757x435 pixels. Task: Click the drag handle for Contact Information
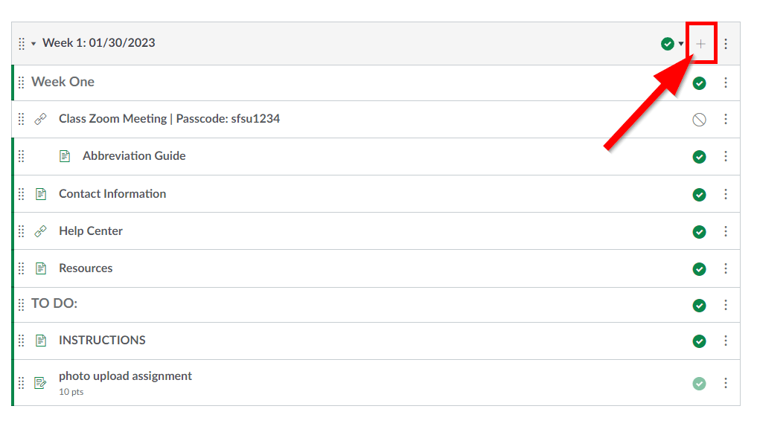pos(22,194)
